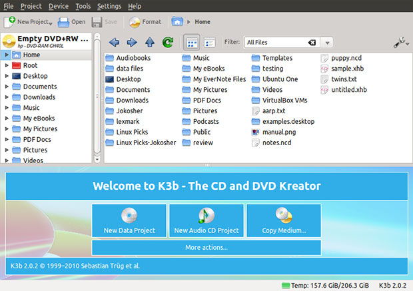The width and height of the screenshot is (413, 291).
Task: Select the twins.txt file name
Action: pos(344,79)
